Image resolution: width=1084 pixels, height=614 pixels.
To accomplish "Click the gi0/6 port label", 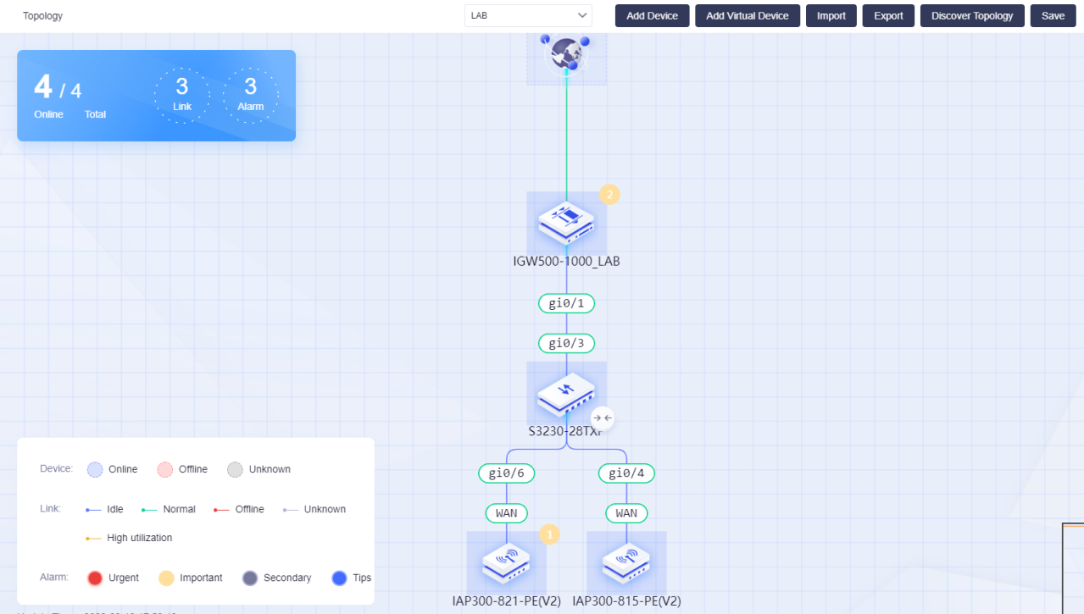I will click(x=507, y=473).
